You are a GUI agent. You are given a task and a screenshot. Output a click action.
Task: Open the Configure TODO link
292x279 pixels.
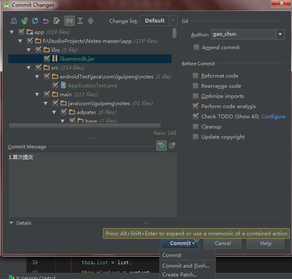[x=273, y=117]
